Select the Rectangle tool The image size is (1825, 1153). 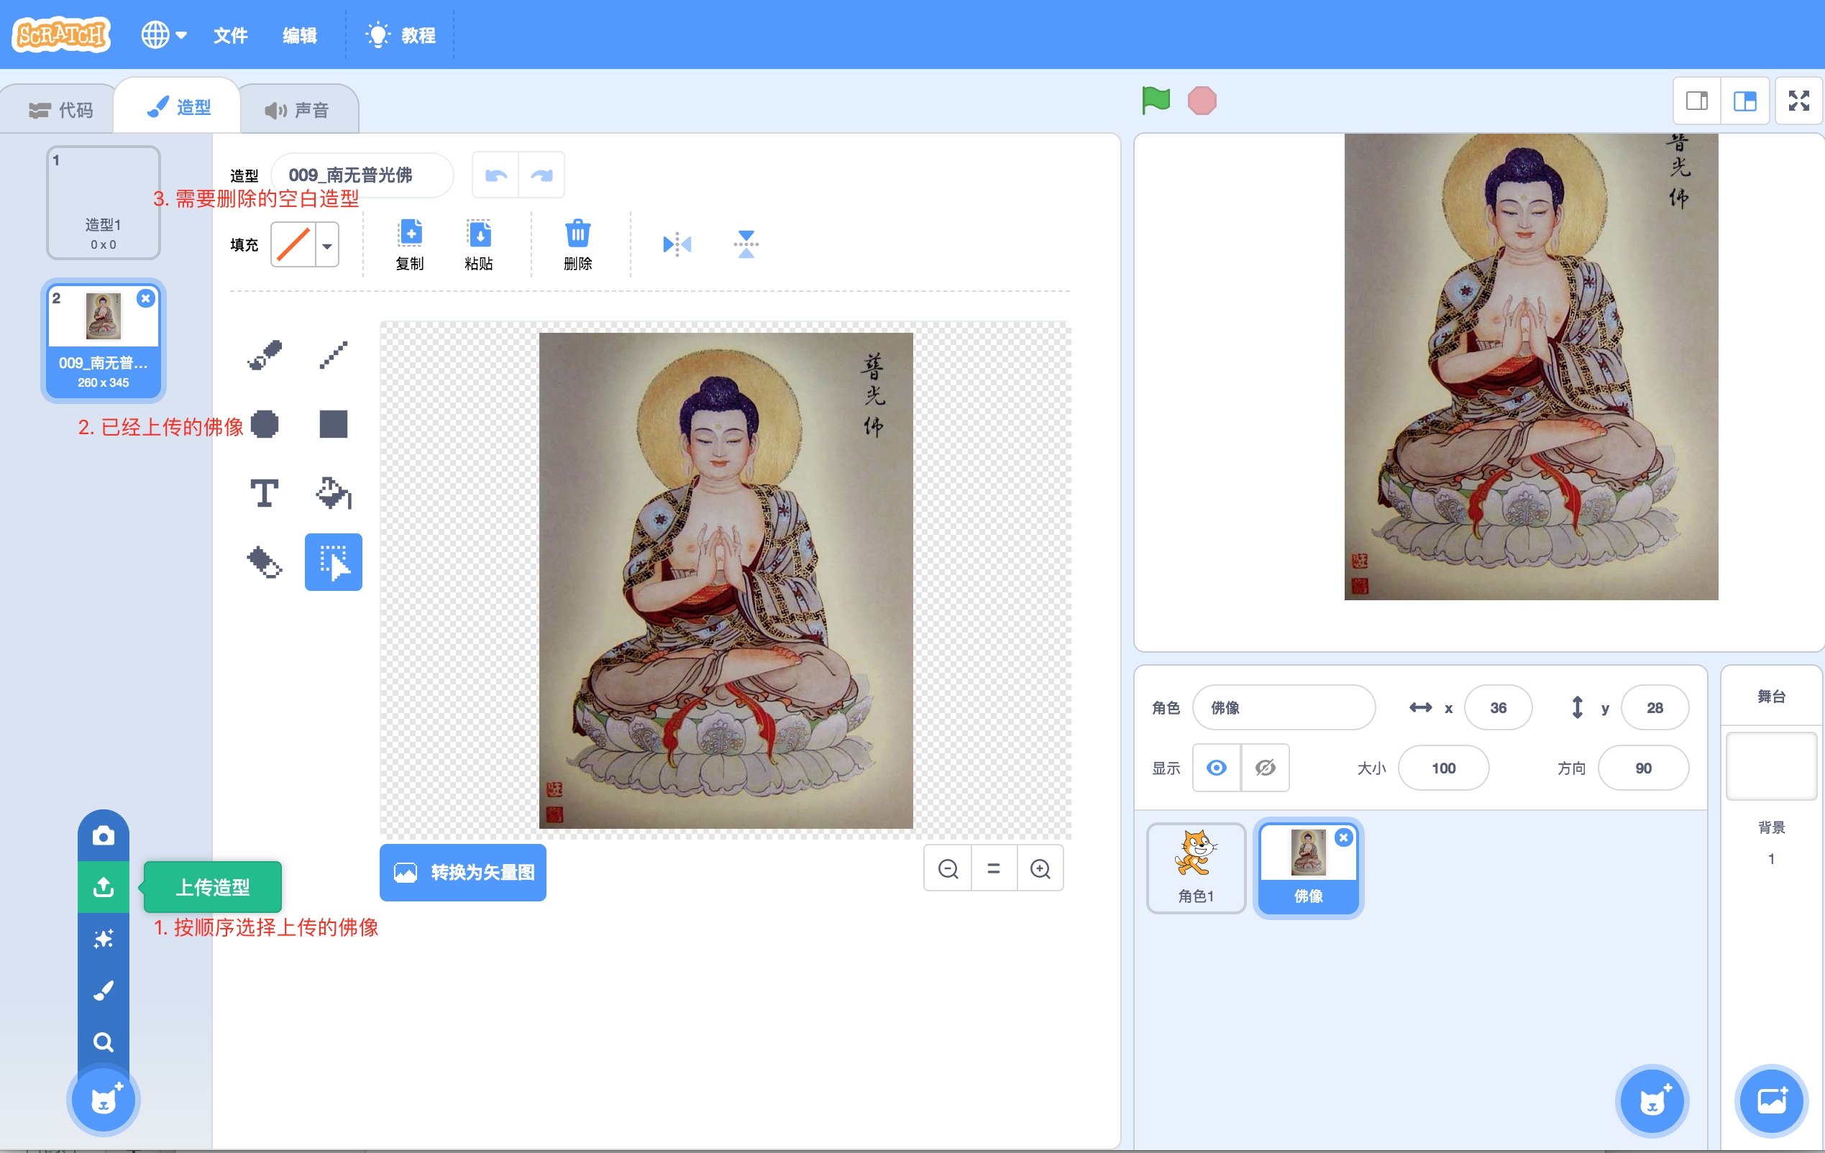[x=334, y=424]
